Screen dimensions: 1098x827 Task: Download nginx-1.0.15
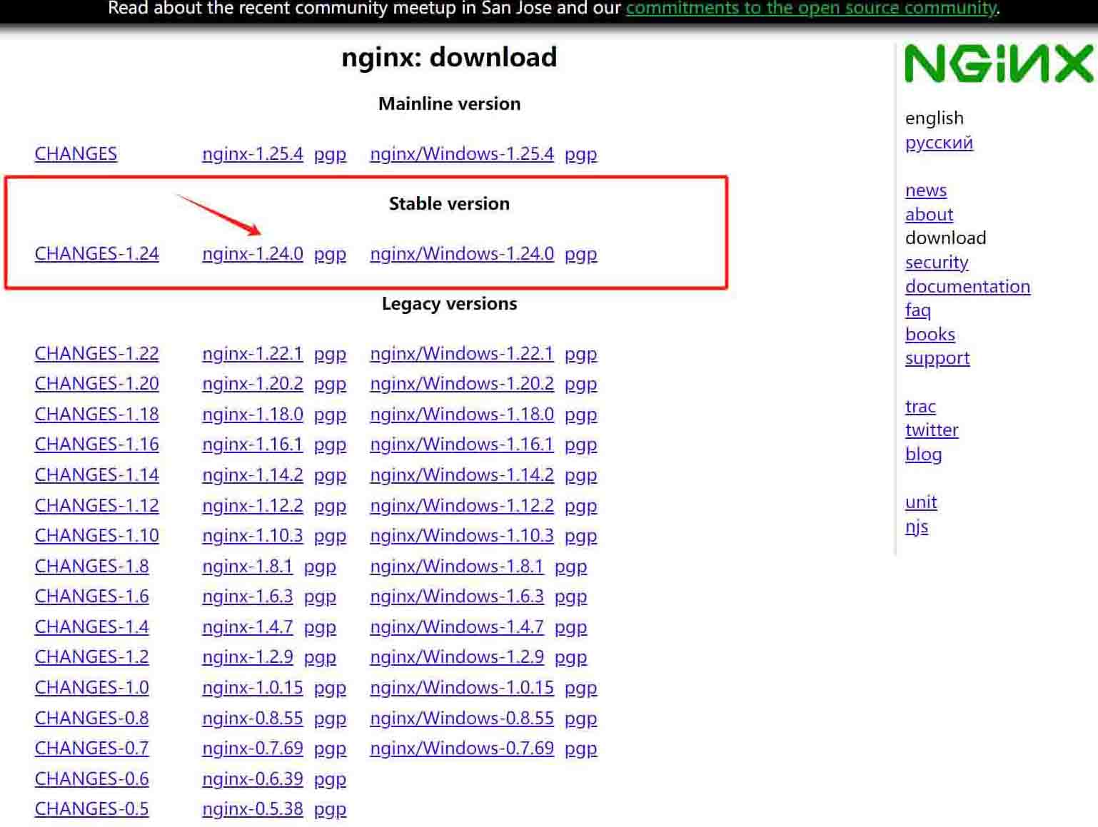click(x=253, y=688)
